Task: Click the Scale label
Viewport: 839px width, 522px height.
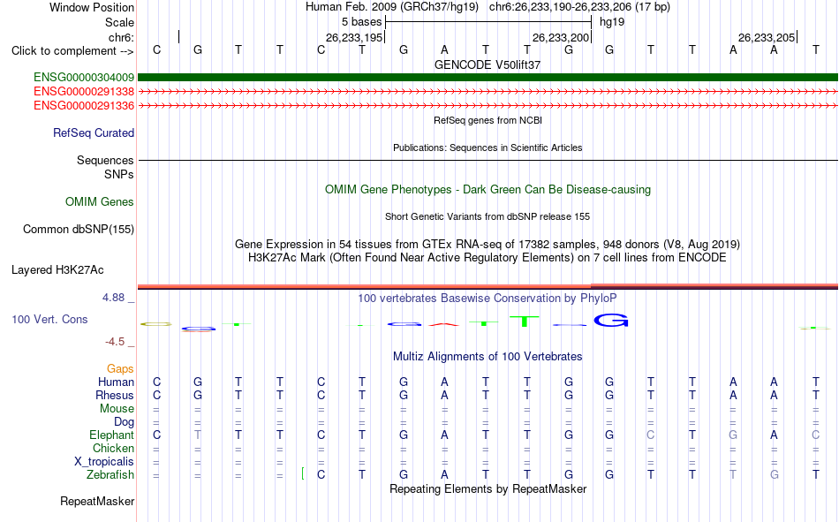Action: pos(119,22)
